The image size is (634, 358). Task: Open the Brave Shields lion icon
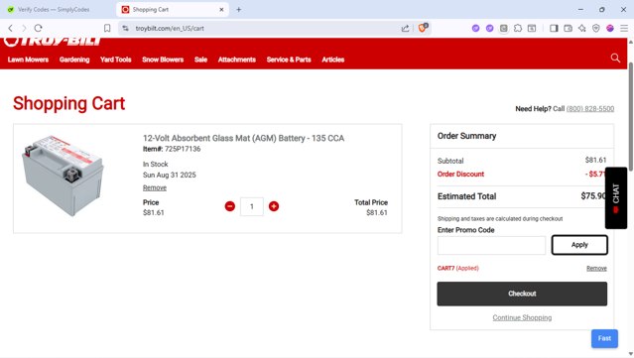(x=423, y=28)
